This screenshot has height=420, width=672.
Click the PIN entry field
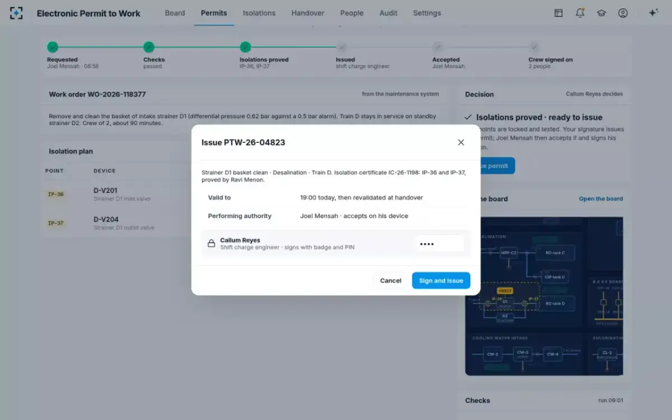(x=439, y=244)
